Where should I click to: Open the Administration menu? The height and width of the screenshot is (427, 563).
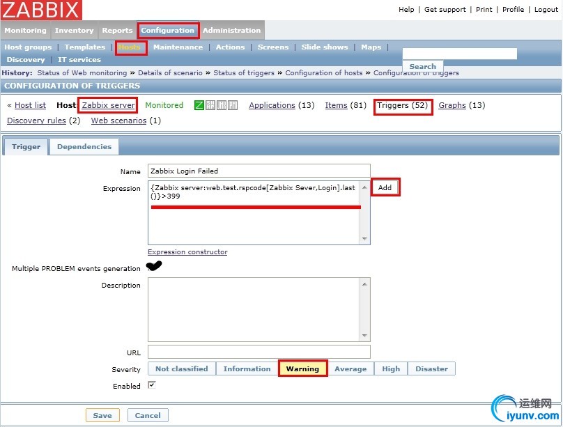click(x=231, y=31)
